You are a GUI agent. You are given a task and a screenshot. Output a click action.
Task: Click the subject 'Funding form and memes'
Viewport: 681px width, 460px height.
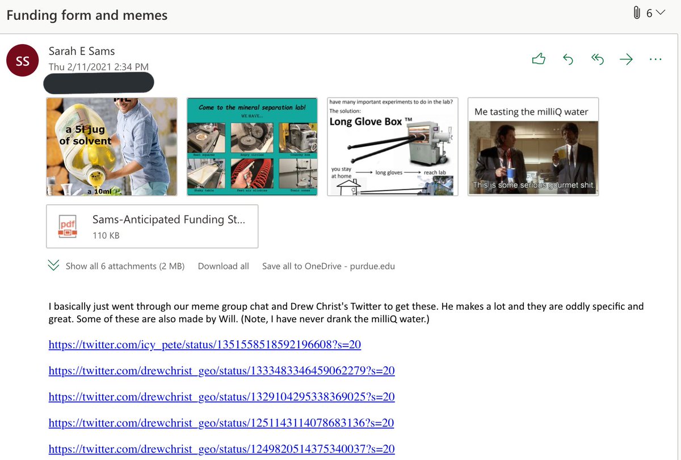87,15
